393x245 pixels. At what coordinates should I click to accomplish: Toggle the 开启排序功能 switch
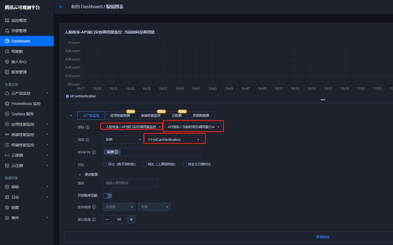click(x=107, y=196)
